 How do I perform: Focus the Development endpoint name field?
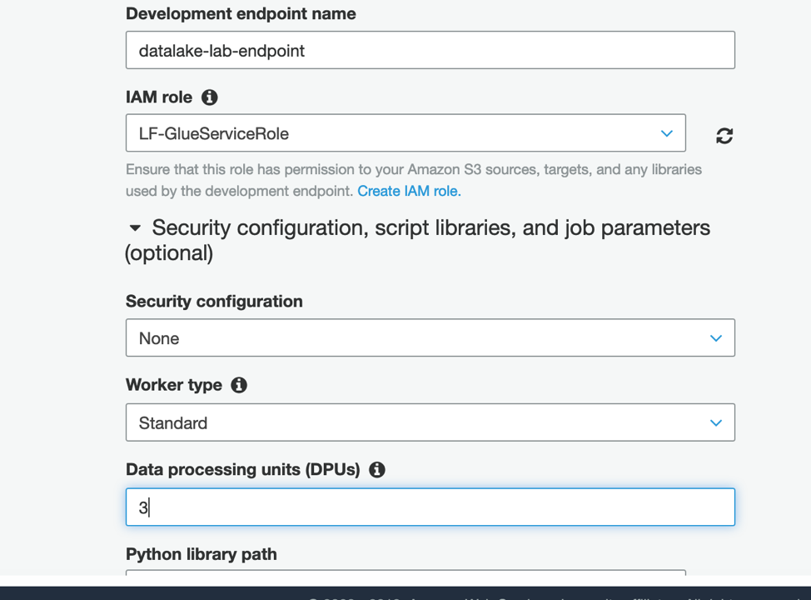click(430, 50)
